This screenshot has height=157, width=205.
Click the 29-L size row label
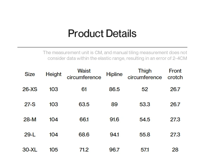[30, 135]
